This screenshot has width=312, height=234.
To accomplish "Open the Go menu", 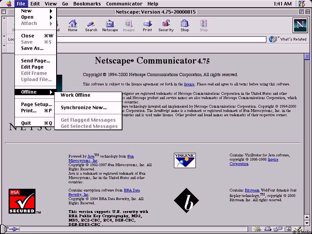I will pos(65,4).
